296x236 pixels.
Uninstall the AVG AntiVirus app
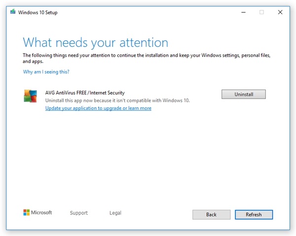point(243,94)
